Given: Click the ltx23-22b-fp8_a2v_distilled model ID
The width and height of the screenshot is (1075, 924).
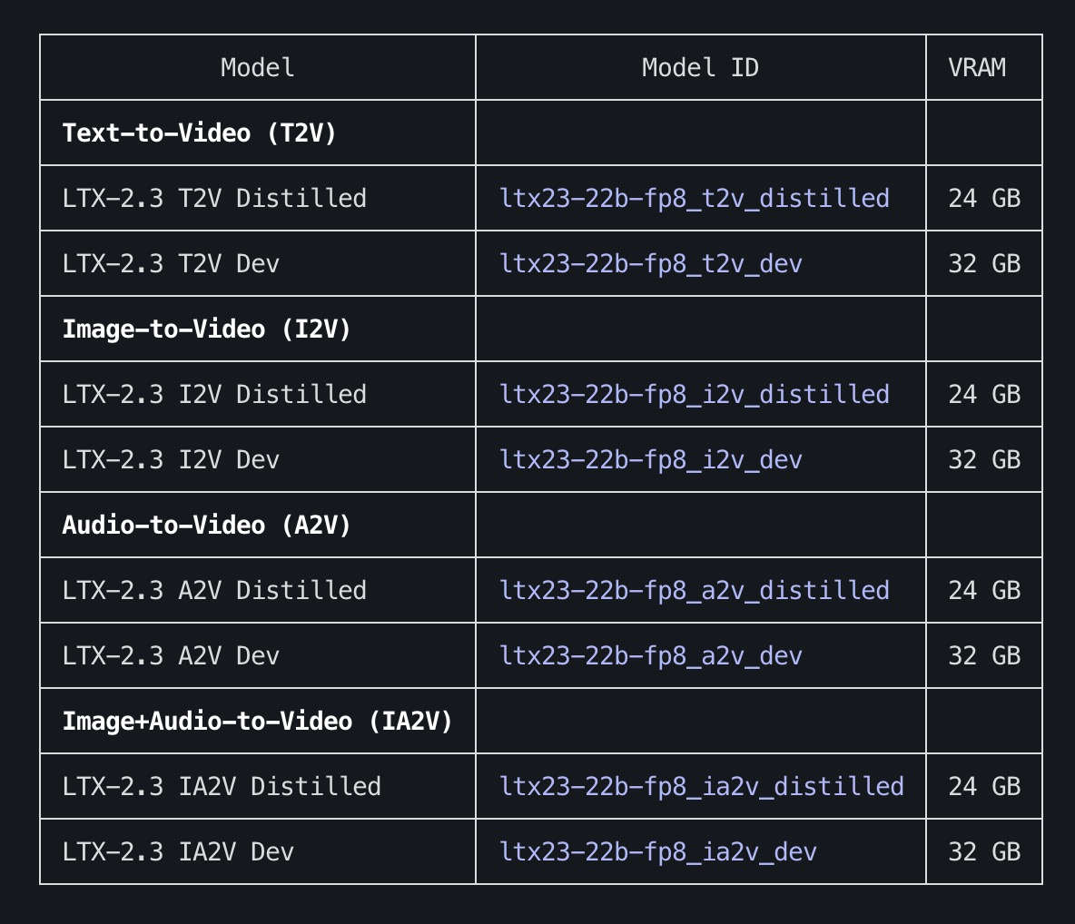Looking at the screenshot, I should [694, 590].
